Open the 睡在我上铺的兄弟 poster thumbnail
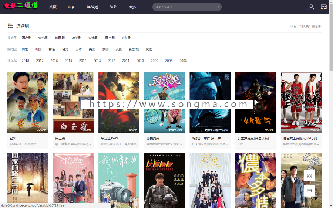Screen dimensions: 333x208 [301, 102]
